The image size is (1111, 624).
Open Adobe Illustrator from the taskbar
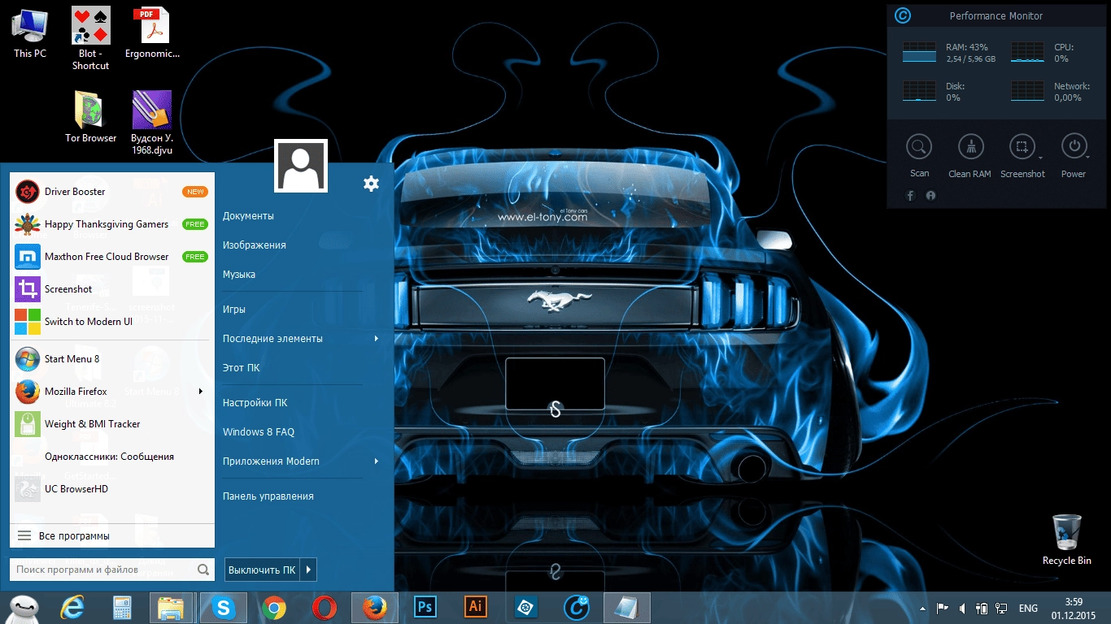click(x=476, y=608)
